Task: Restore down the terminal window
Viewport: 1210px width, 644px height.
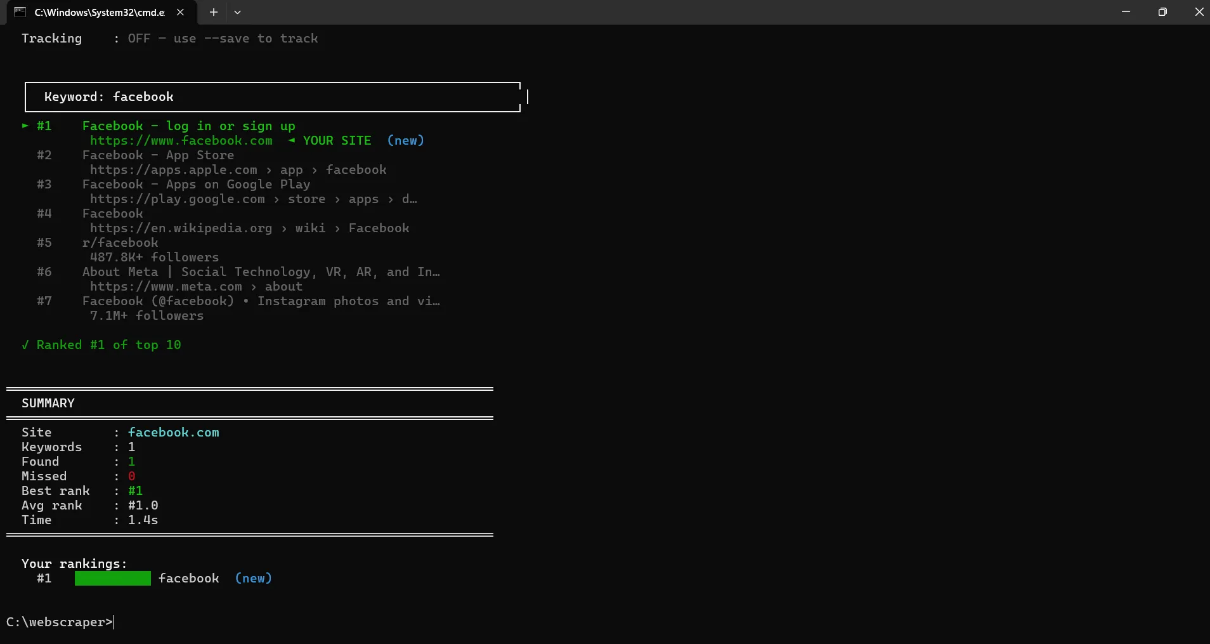Action: [x=1162, y=11]
